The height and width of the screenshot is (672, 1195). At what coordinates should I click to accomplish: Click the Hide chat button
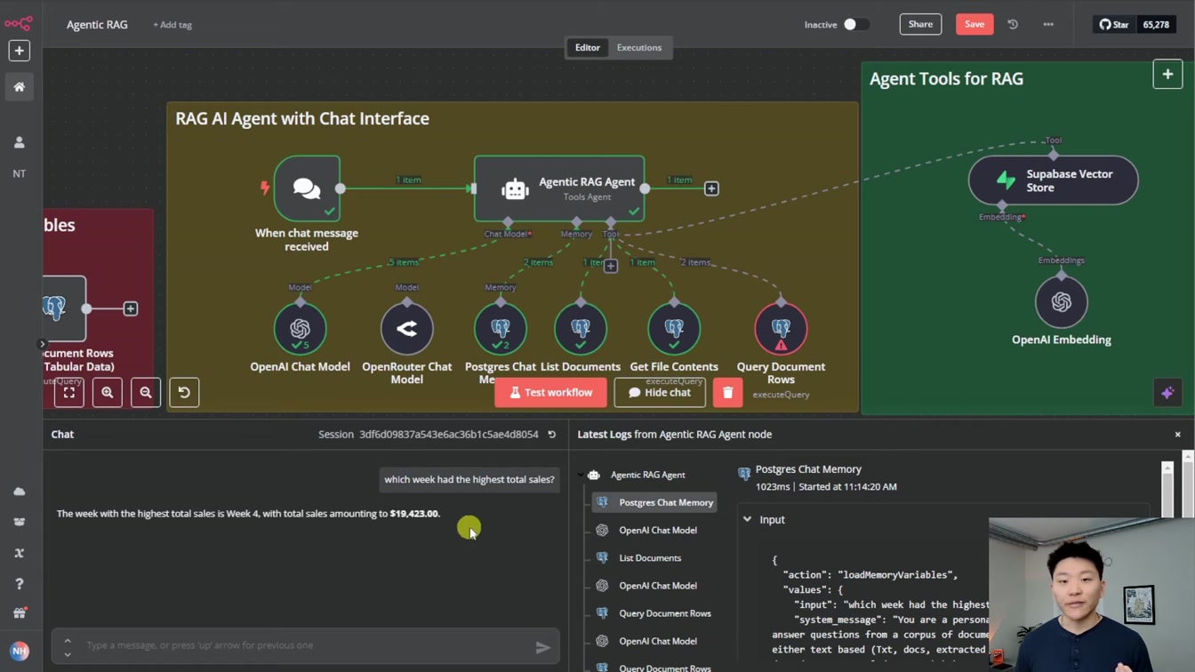click(x=660, y=393)
